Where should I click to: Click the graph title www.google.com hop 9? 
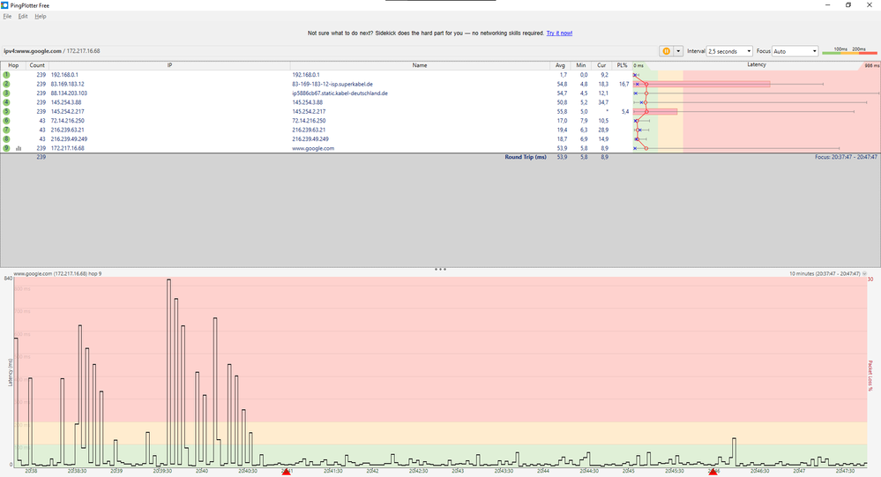coord(57,273)
